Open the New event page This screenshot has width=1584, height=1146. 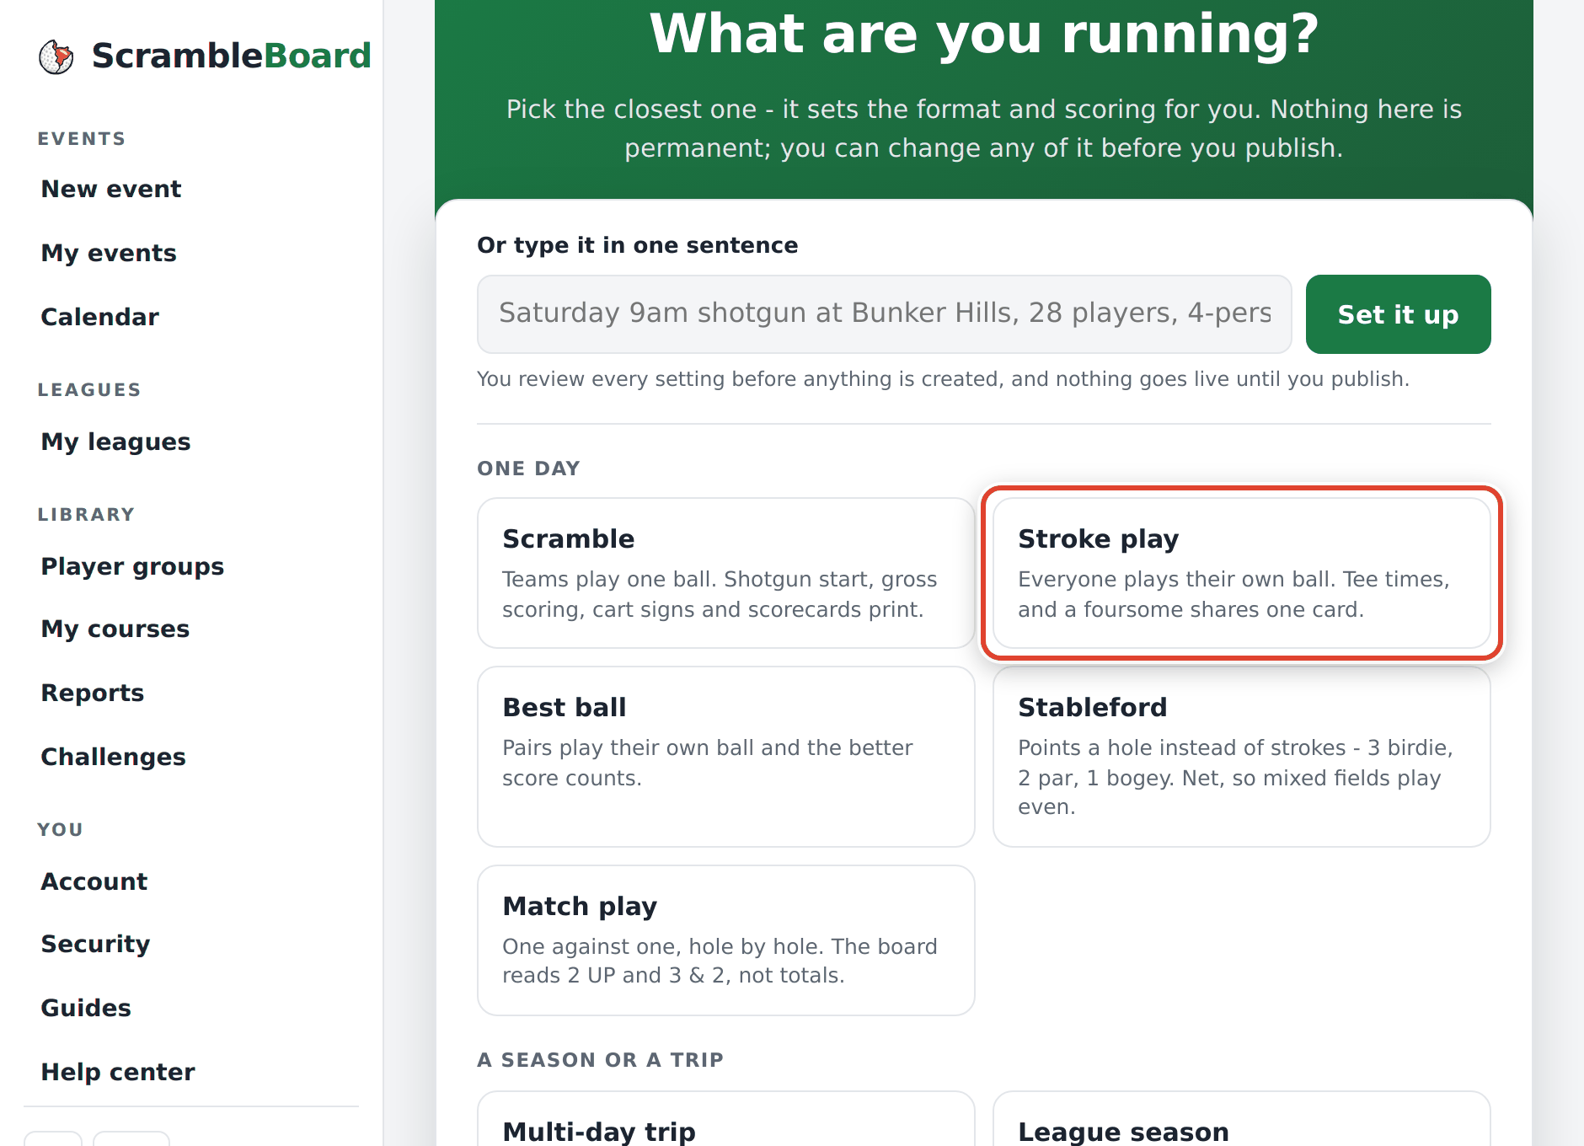[x=111, y=189]
